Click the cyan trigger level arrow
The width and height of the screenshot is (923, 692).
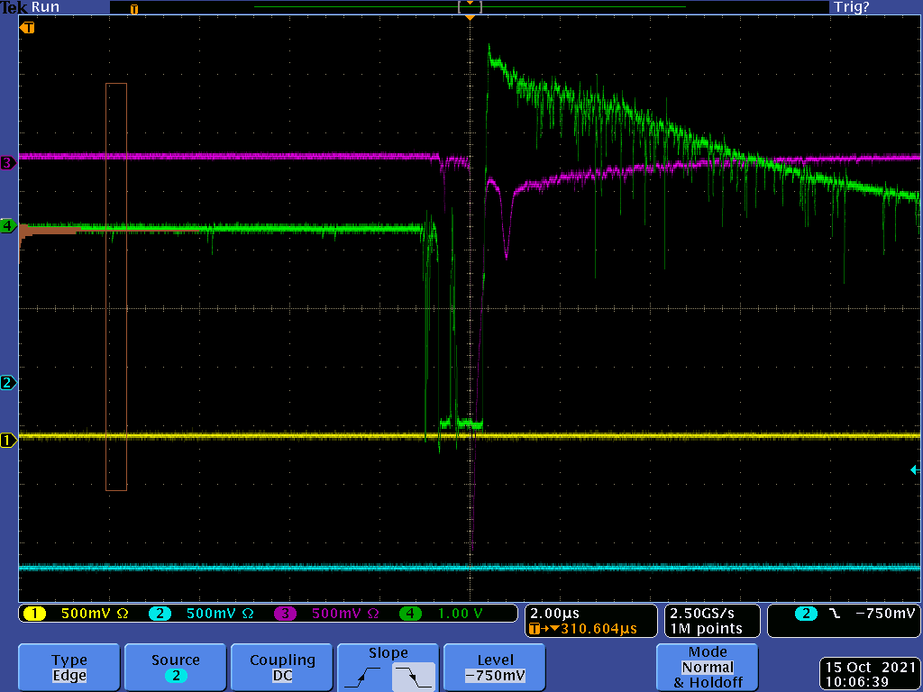point(915,469)
